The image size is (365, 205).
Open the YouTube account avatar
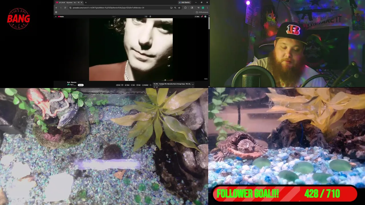(205, 17)
